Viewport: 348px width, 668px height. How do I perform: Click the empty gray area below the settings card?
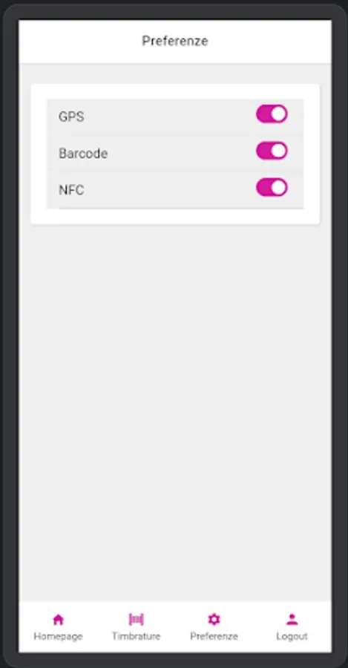pos(175,409)
